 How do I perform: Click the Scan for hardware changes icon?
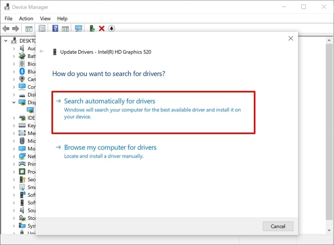coord(78,28)
